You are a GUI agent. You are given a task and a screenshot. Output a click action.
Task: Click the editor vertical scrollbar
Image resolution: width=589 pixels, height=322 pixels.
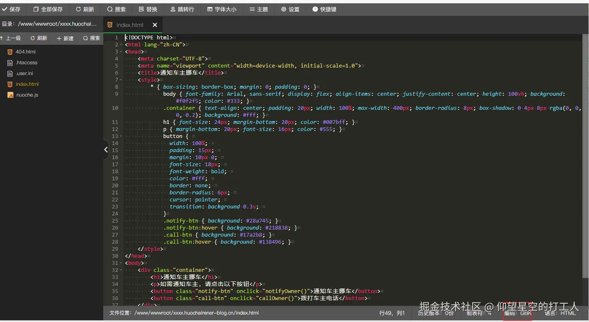pyautogui.click(x=585, y=155)
